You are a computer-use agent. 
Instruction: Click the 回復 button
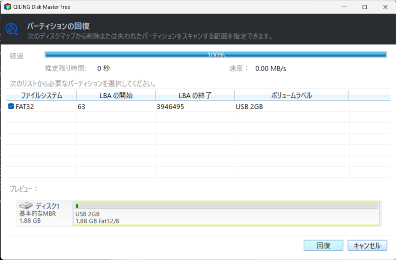point(323,245)
